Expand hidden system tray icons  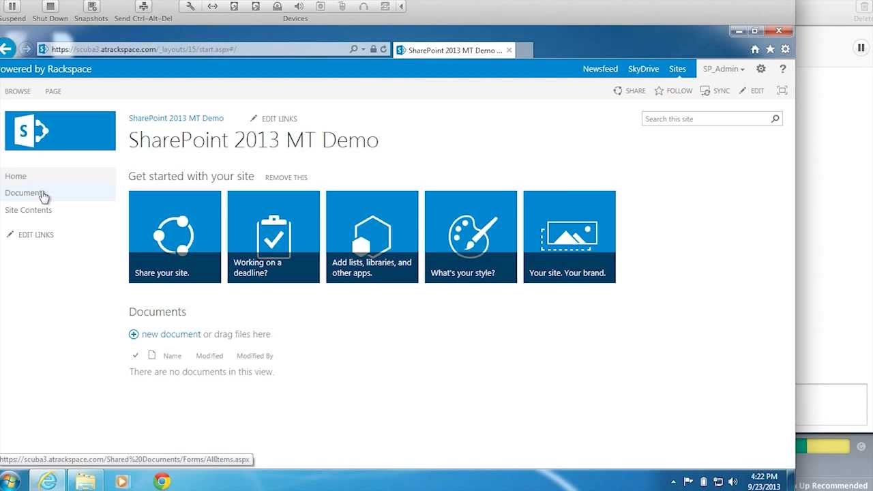coord(674,481)
